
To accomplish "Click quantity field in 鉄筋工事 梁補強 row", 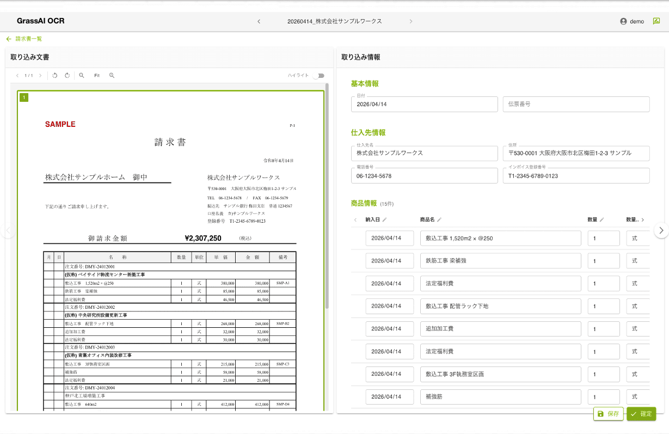I will (x=604, y=261).
